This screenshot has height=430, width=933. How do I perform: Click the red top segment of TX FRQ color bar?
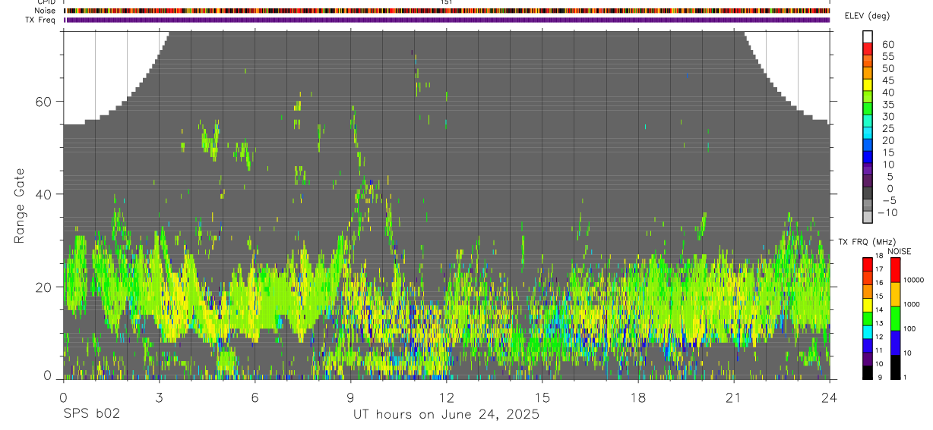[867, 265]
